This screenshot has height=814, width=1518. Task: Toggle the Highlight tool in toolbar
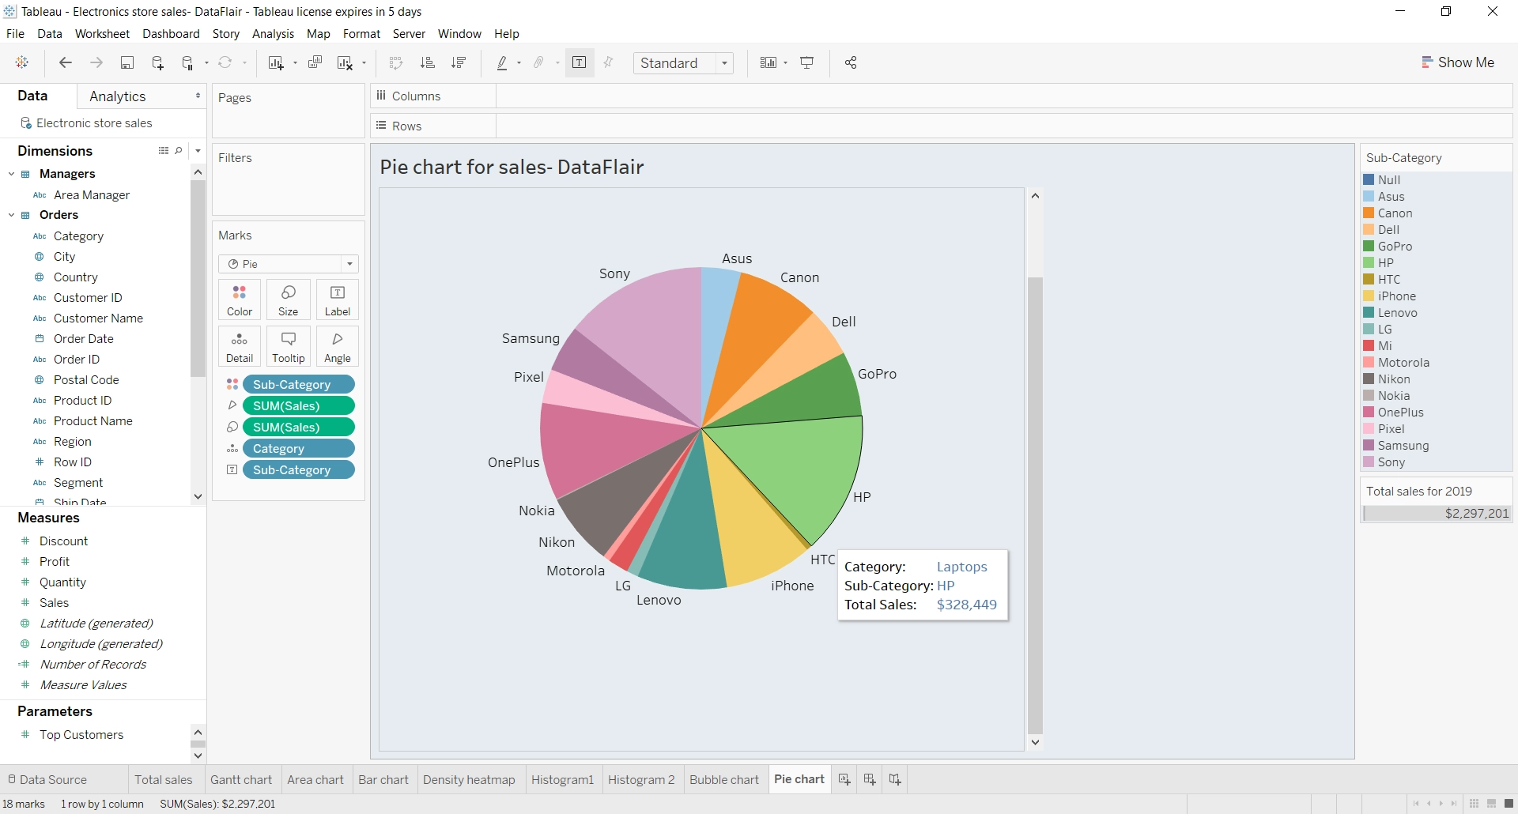pyautogui.click(x=504, y=62)
